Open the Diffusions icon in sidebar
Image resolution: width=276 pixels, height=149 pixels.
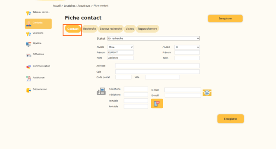click(x=29, y=55)
